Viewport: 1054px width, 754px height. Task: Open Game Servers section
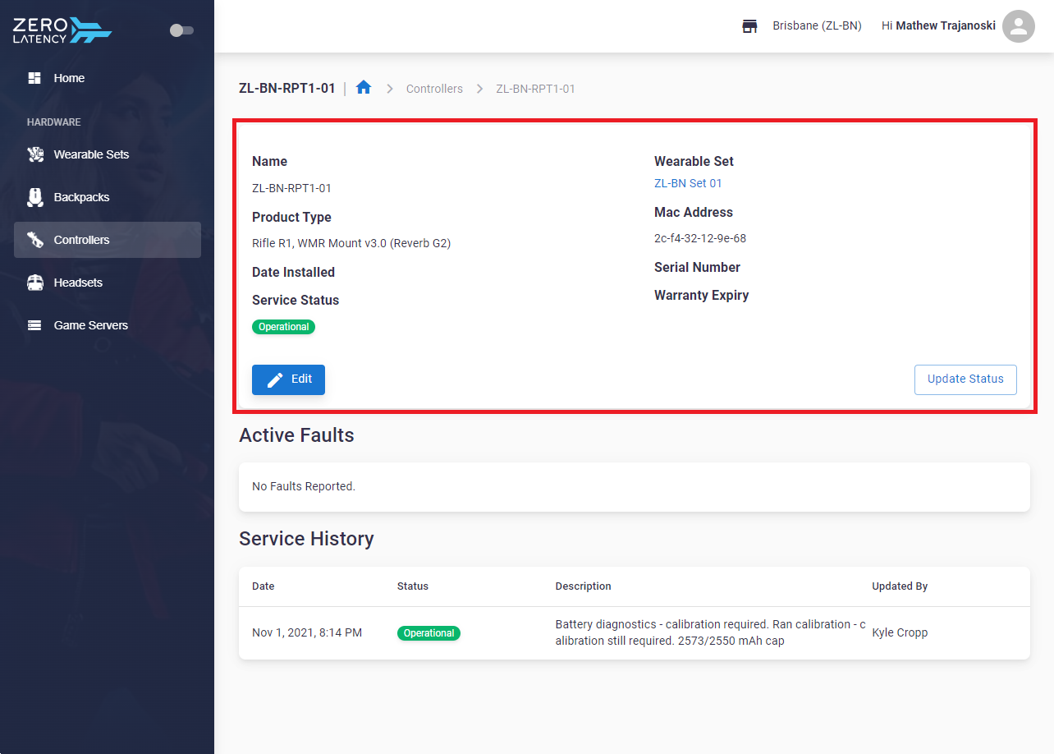point(108,325)
